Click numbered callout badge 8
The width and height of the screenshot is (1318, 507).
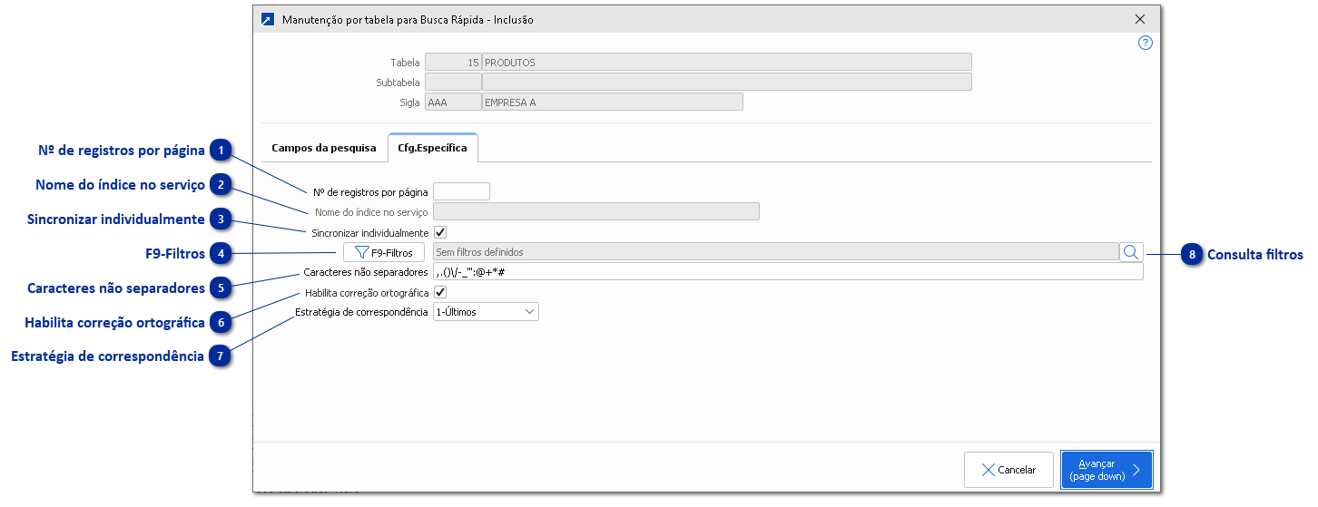[x=1193, y=255]
